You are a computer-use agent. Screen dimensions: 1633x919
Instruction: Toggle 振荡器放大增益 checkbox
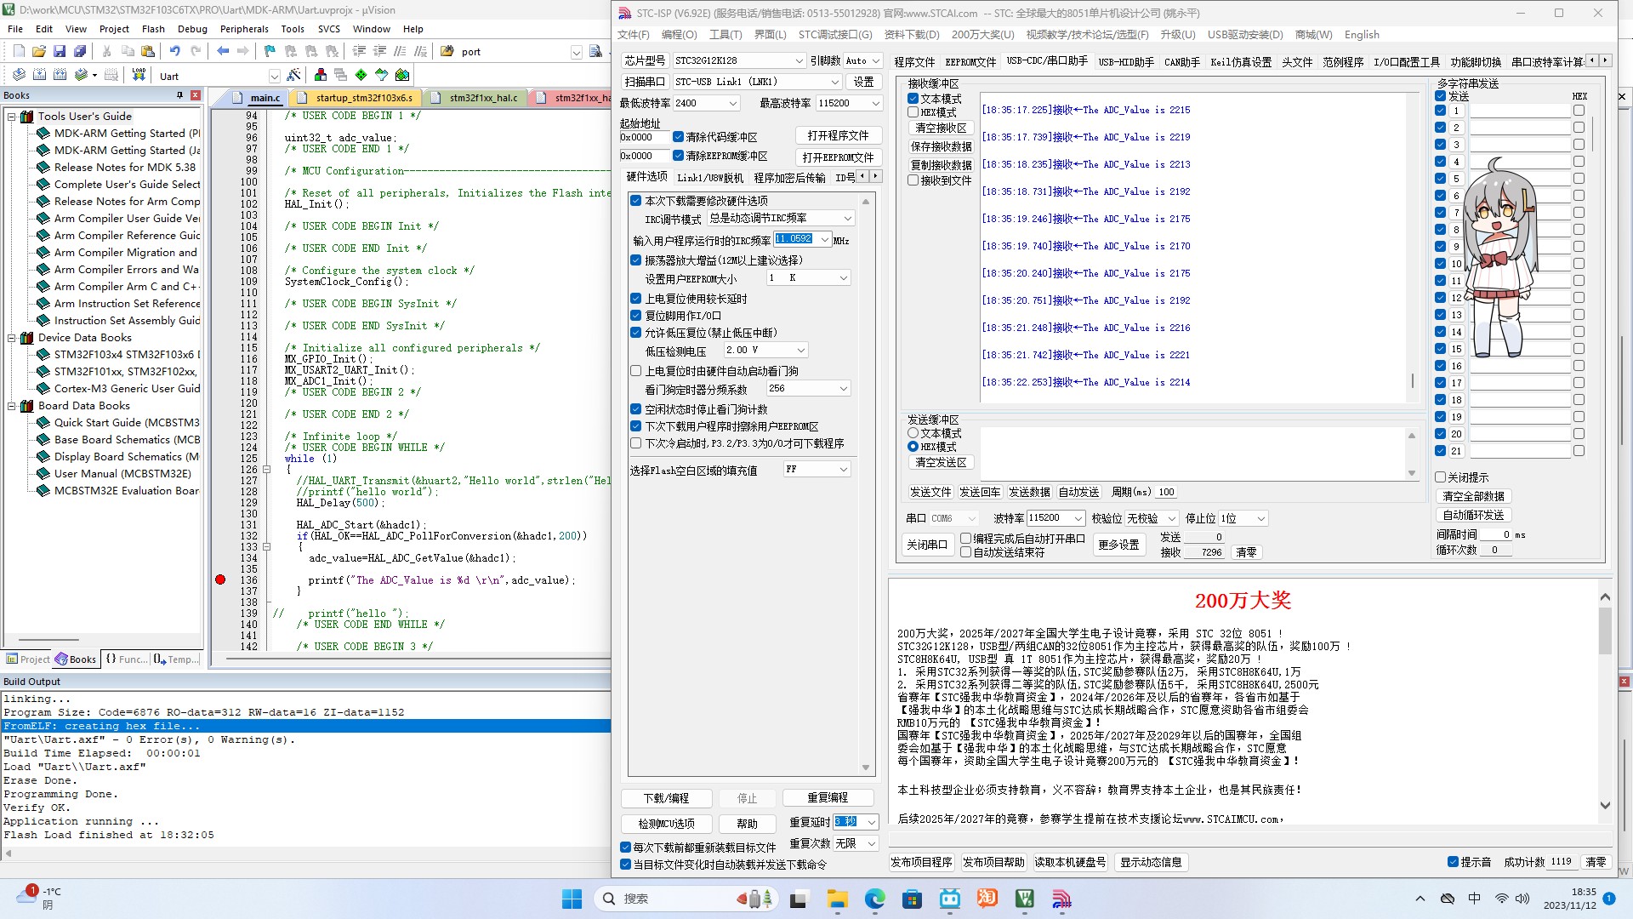pyautogui.click(x=635, y=260)
